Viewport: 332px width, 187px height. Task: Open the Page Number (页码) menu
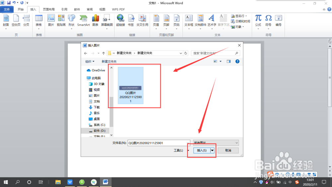pos(176,21)
